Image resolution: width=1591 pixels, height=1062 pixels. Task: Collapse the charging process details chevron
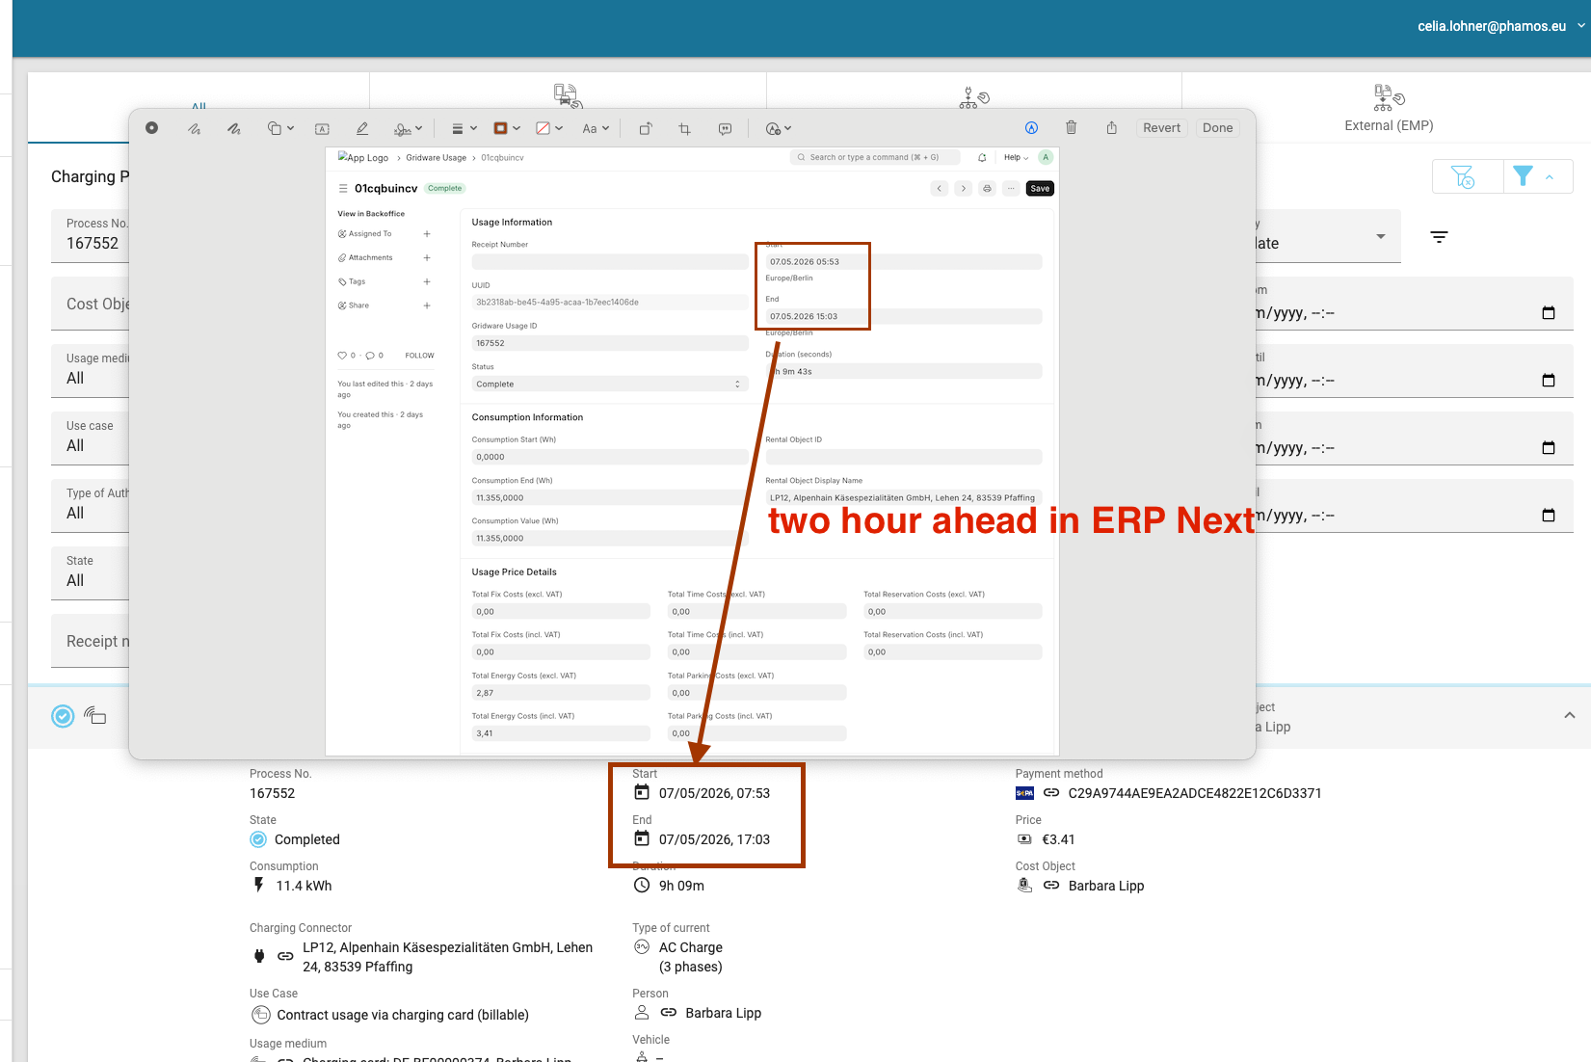tap(1570, 715)
